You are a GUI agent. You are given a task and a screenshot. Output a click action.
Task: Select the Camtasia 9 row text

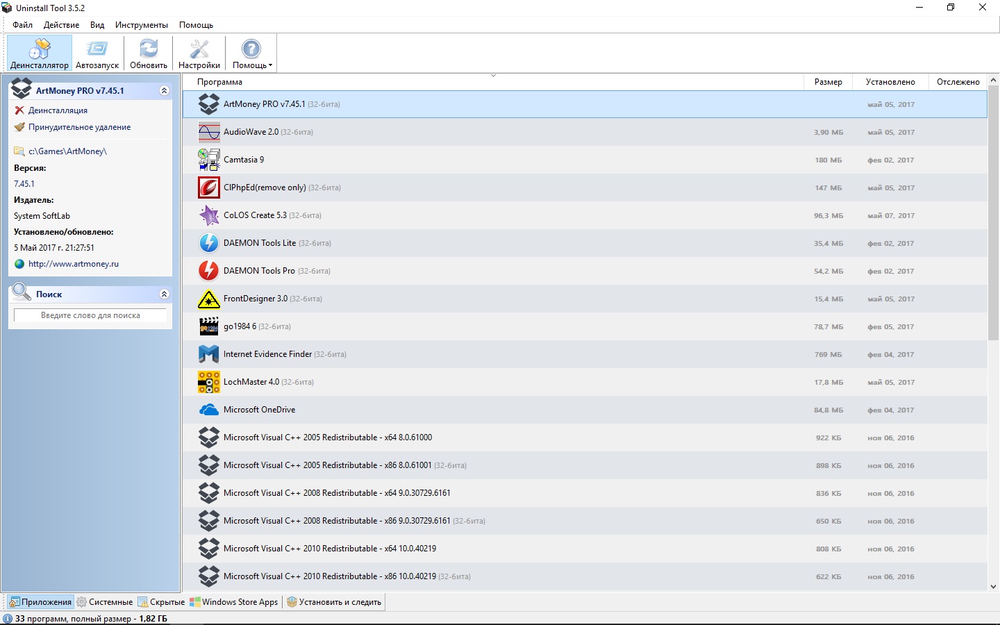click(244, 160)
